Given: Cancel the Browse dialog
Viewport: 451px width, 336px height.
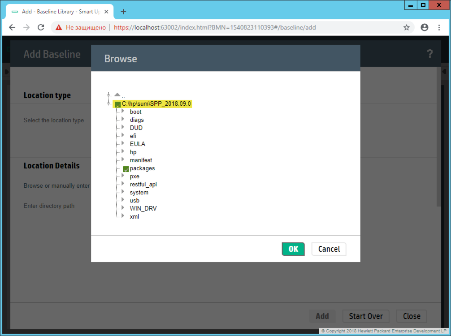Looking at the screenshot, I should click(329, 249).
